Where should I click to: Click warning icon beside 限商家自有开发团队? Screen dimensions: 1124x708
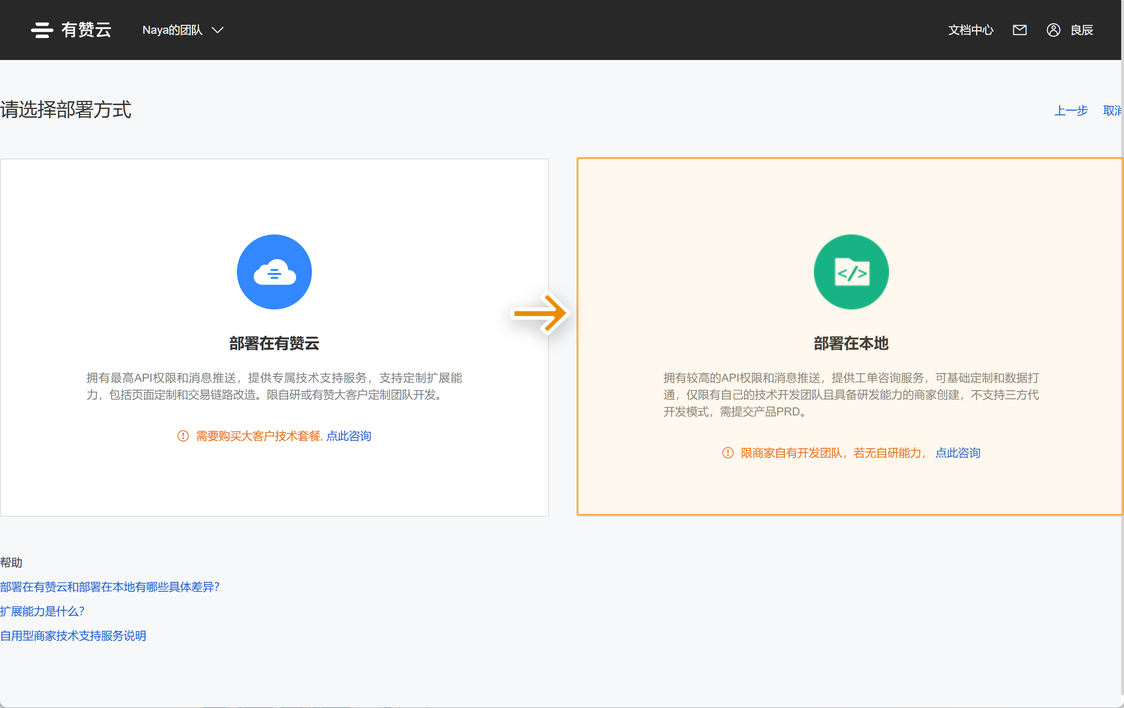728,453
